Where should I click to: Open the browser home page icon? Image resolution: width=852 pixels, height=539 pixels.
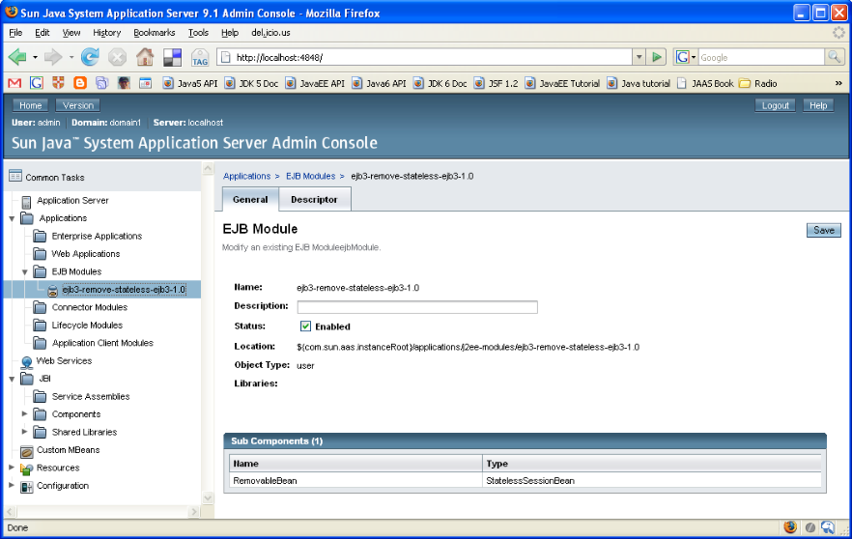(145, 56)
